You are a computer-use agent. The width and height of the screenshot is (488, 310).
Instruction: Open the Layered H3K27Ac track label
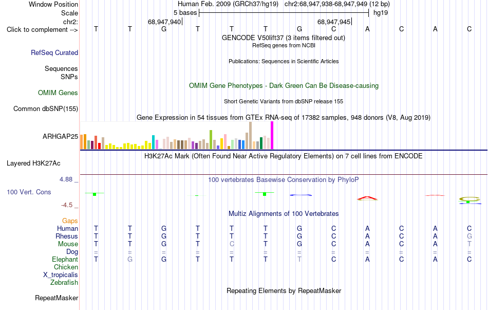coord(33,163)
